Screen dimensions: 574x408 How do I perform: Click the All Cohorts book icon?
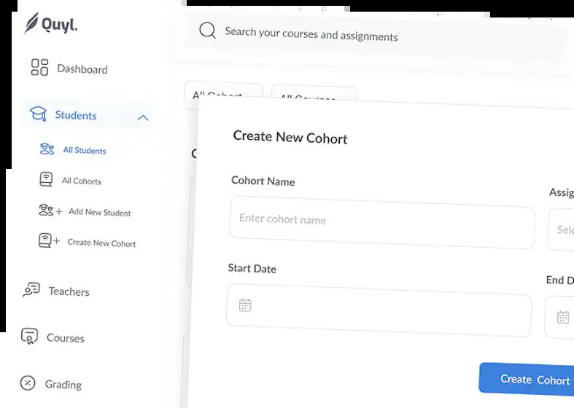46,179
